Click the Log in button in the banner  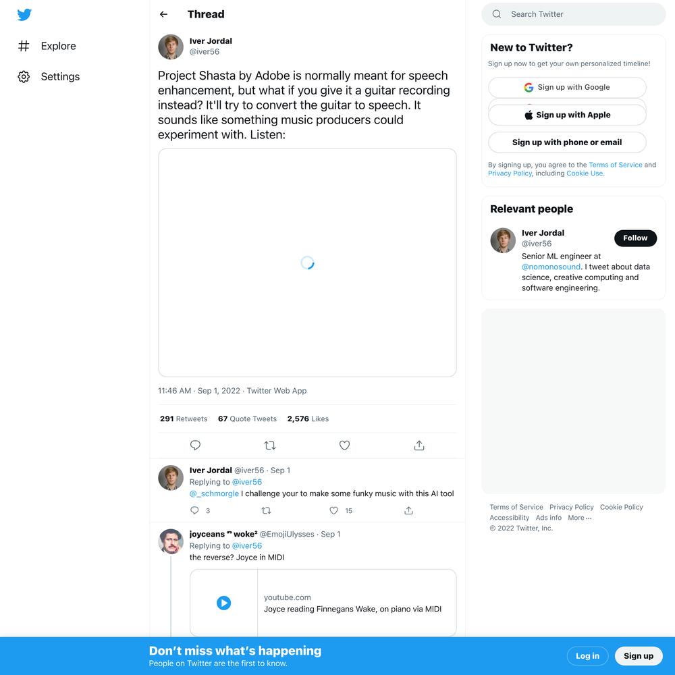pyautogui.click(x=587, y=656)
